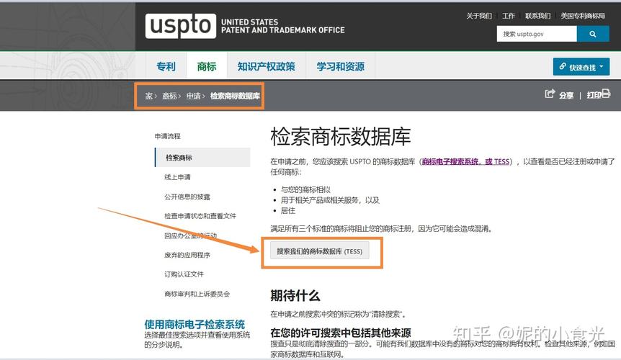621x360 pixels.
Task: Open 使用商标电子检索系统 link
Action: pyautogui.click(x=195, y=325)
